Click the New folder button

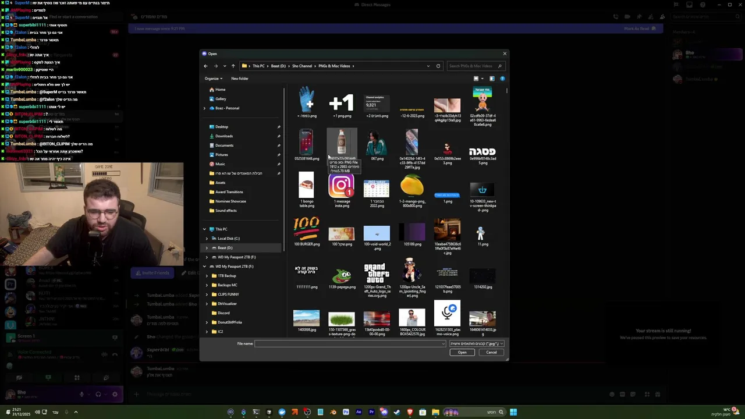pos(240,79)
